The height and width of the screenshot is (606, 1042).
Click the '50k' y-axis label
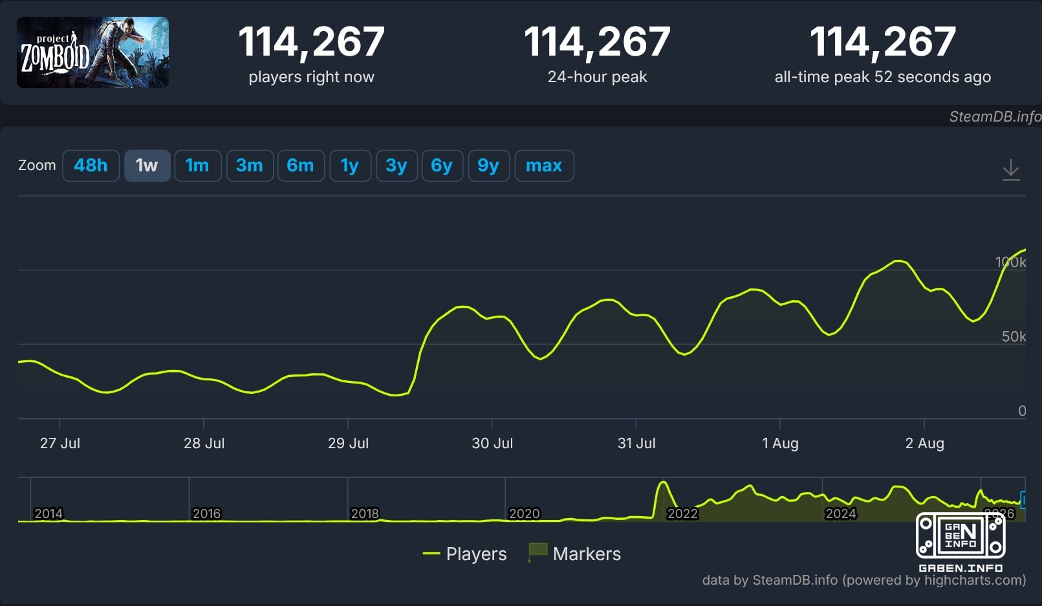click(1014, 336)
